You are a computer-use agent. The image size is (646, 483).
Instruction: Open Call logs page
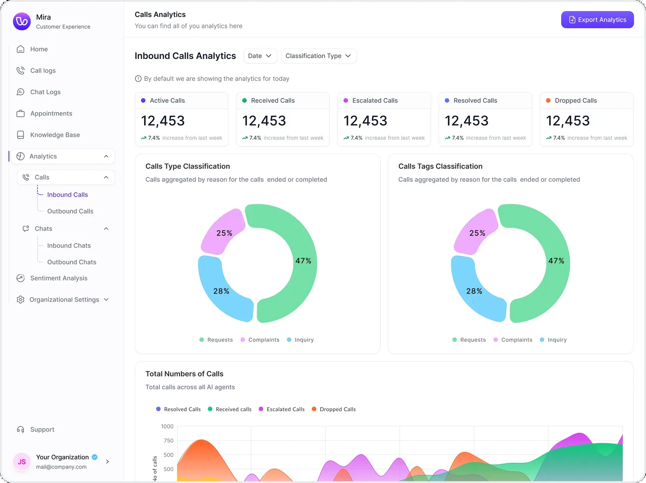click(43, 71)
